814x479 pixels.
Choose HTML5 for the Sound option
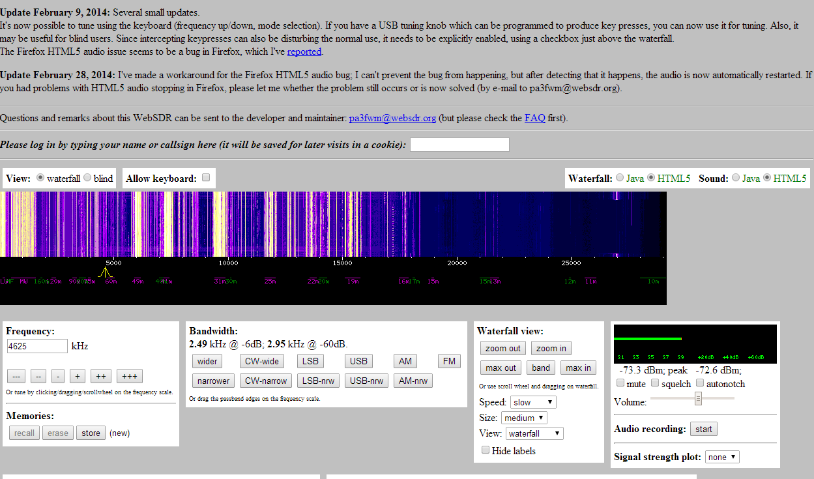[x=767, y=178]
